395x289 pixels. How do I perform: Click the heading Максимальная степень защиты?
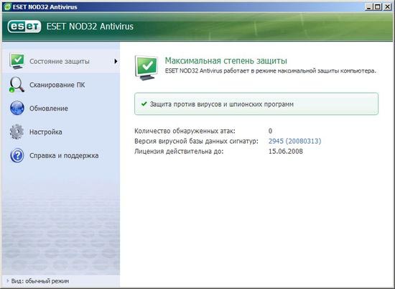tap(226, 61)
